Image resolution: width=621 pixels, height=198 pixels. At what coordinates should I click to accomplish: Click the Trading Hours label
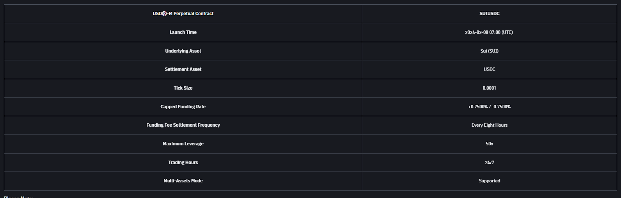pyautogui.click(x=183, y=163)
